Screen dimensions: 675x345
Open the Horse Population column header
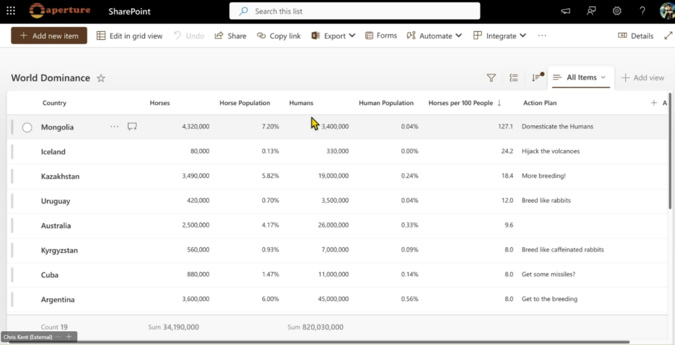245,103
